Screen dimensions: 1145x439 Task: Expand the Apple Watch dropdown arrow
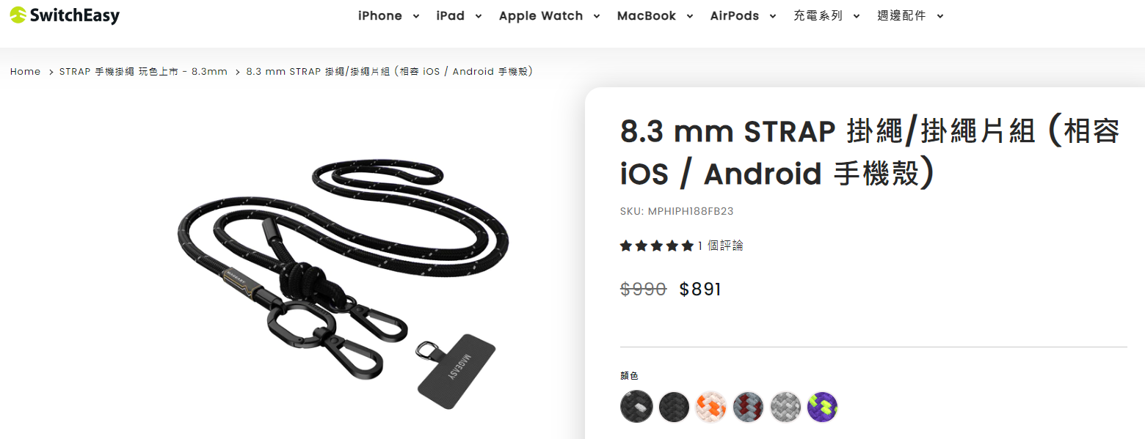pos(597,16)
